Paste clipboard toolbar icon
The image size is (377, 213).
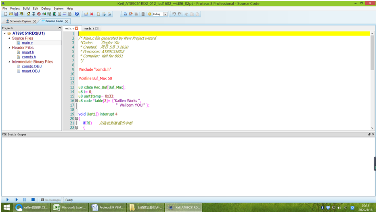tap(197, 14)
